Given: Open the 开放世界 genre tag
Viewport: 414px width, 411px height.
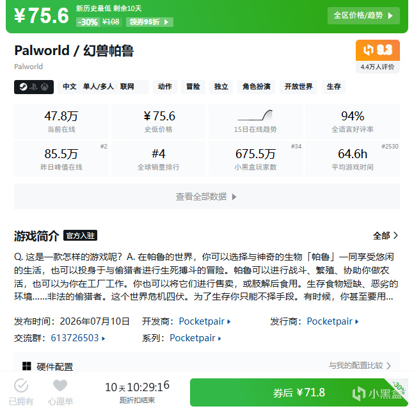Looking at the screenshot, I should click(298, 86).
